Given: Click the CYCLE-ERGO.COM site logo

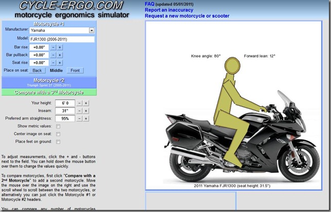Looking at the screenshot, I should 71,6.
